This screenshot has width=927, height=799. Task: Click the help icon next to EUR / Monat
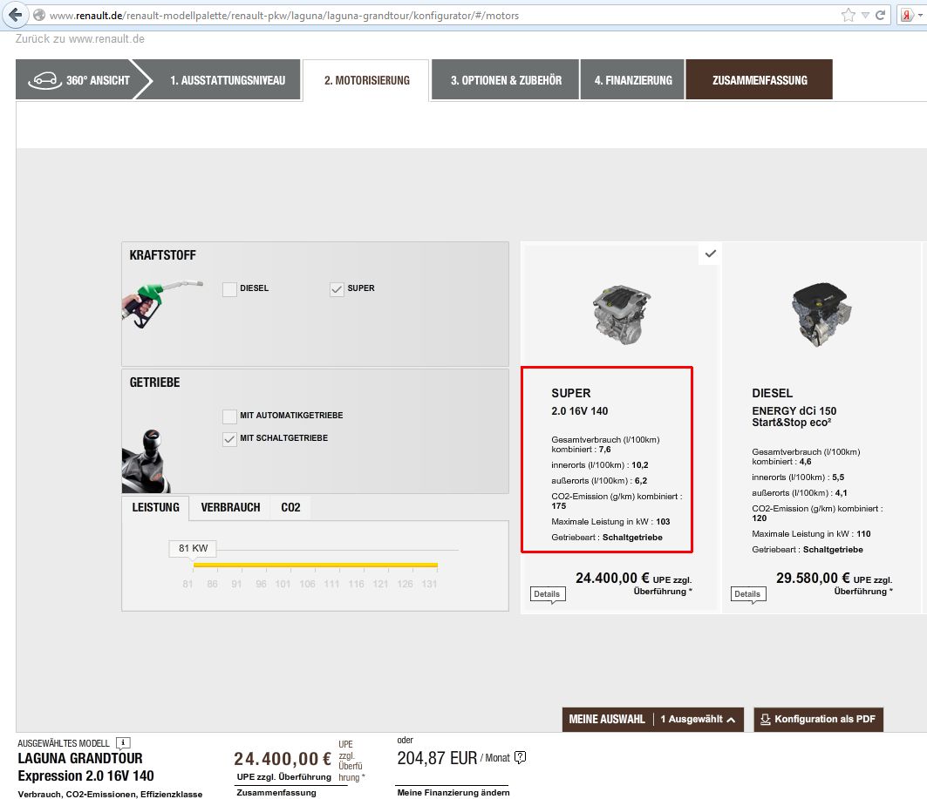(521, 757)
